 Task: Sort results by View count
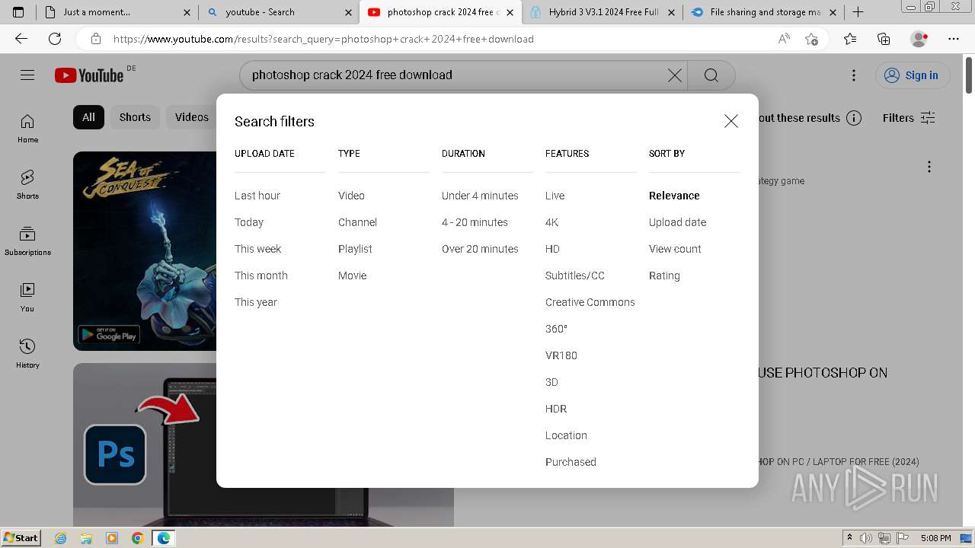click(675, 249)
